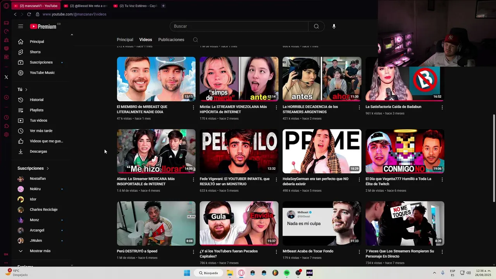This screenshot has width=496, height=279.
Task: Open Settings gear icon in Opera sidebar
Action: (x=6, y=134)
